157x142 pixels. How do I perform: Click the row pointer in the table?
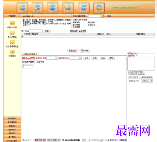[22, 36]
